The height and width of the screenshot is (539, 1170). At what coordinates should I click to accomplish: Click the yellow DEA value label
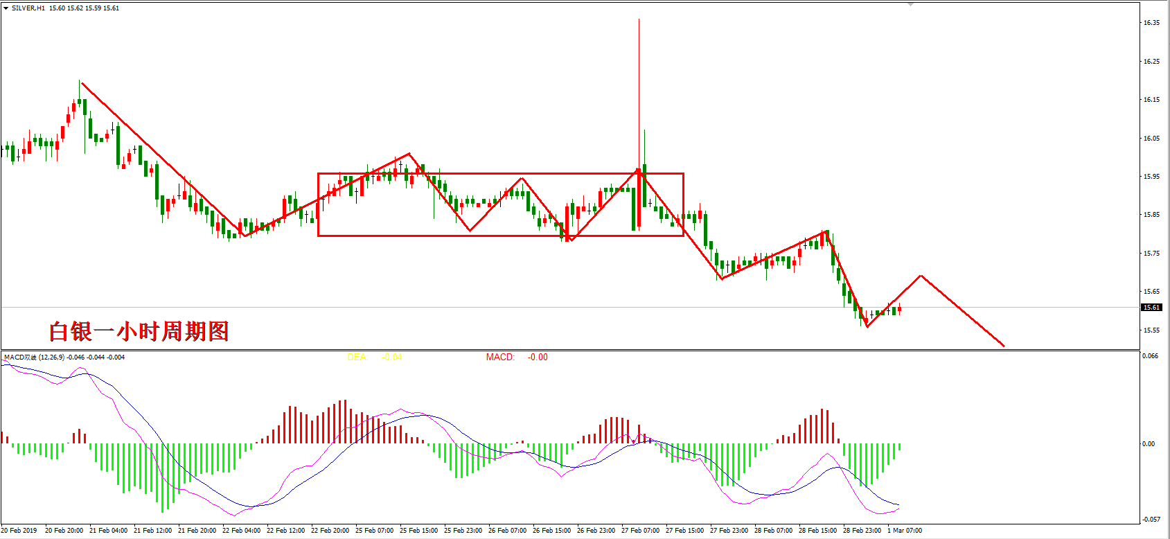click(x=374, y=357)
